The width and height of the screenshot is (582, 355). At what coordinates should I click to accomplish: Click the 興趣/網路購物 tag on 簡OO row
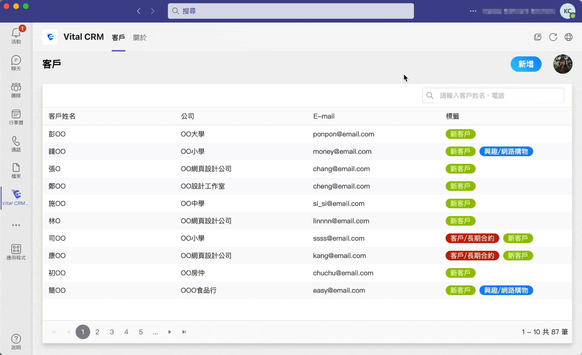(506, 290)
